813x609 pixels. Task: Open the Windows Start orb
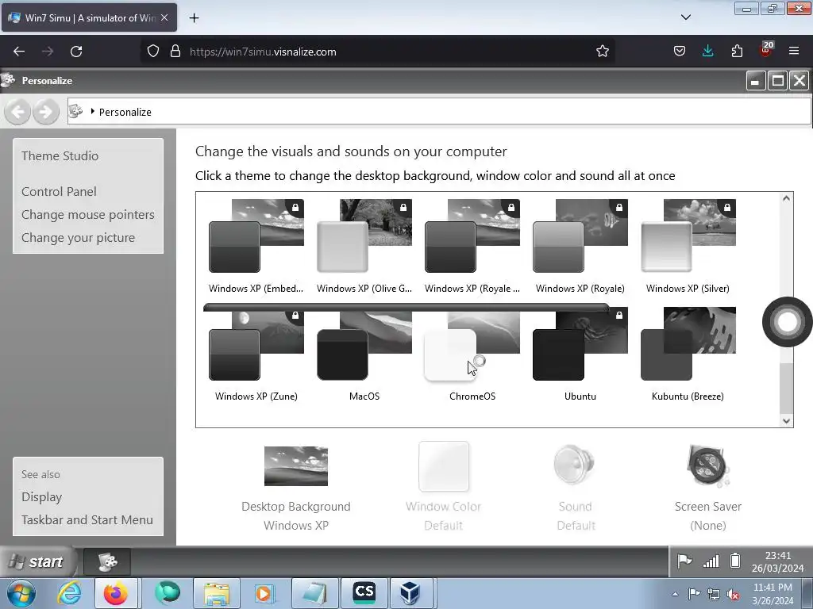click(21, 593)
